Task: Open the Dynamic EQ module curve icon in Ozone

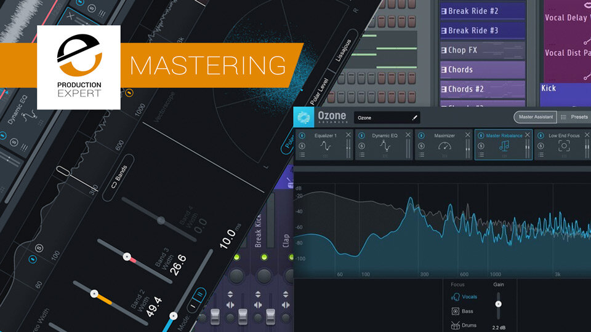Action: click(385, 146)
